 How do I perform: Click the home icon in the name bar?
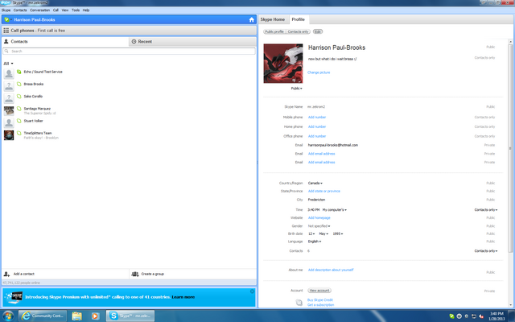(252, 19)
